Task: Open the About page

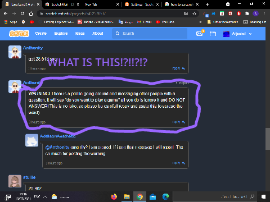Action: pyautogui.click(x=98, y=34)
